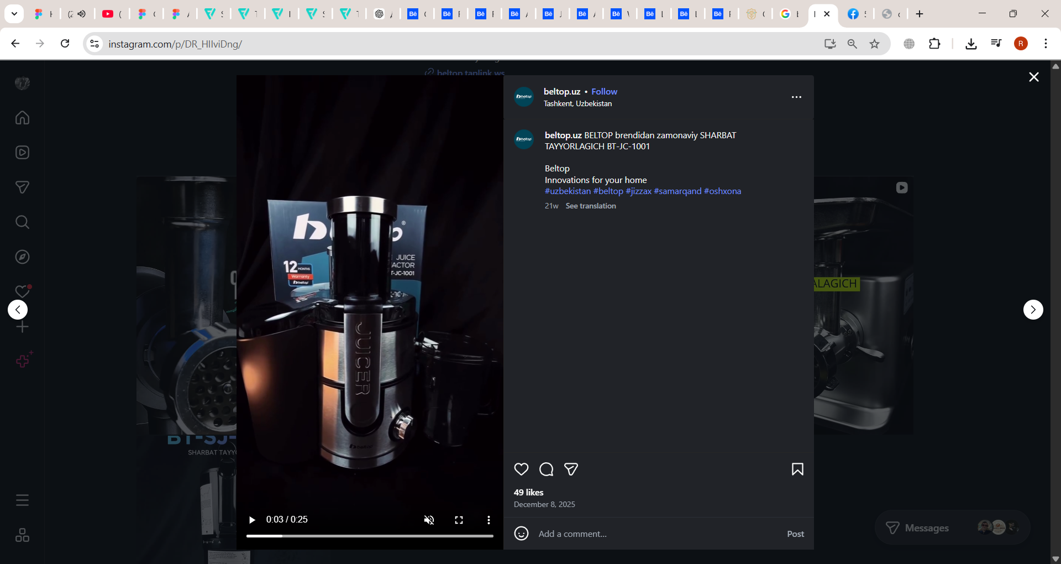Switch to the Google tab

point(789,14)
